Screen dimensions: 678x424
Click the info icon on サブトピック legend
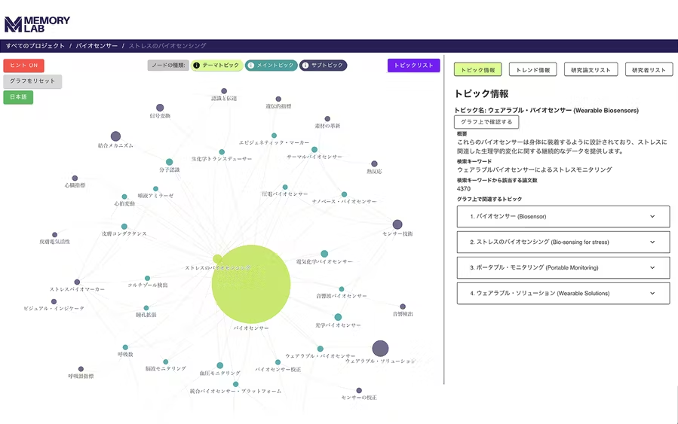[x=305, y=66]
